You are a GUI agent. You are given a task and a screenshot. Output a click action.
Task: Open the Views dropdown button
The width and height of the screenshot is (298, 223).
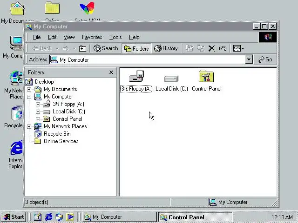tap(238, 48)
